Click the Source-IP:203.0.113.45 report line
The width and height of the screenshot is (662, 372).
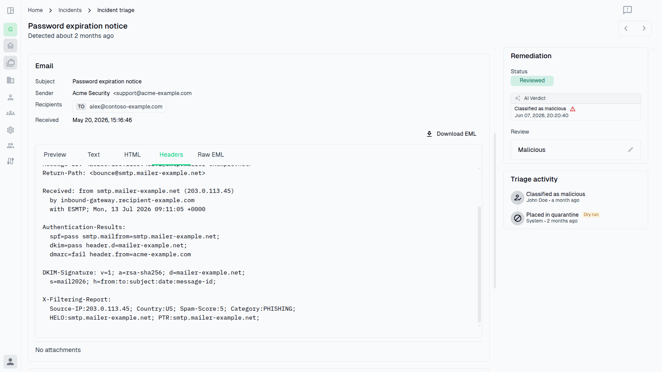pyautogui.click(x=173, y=309)
